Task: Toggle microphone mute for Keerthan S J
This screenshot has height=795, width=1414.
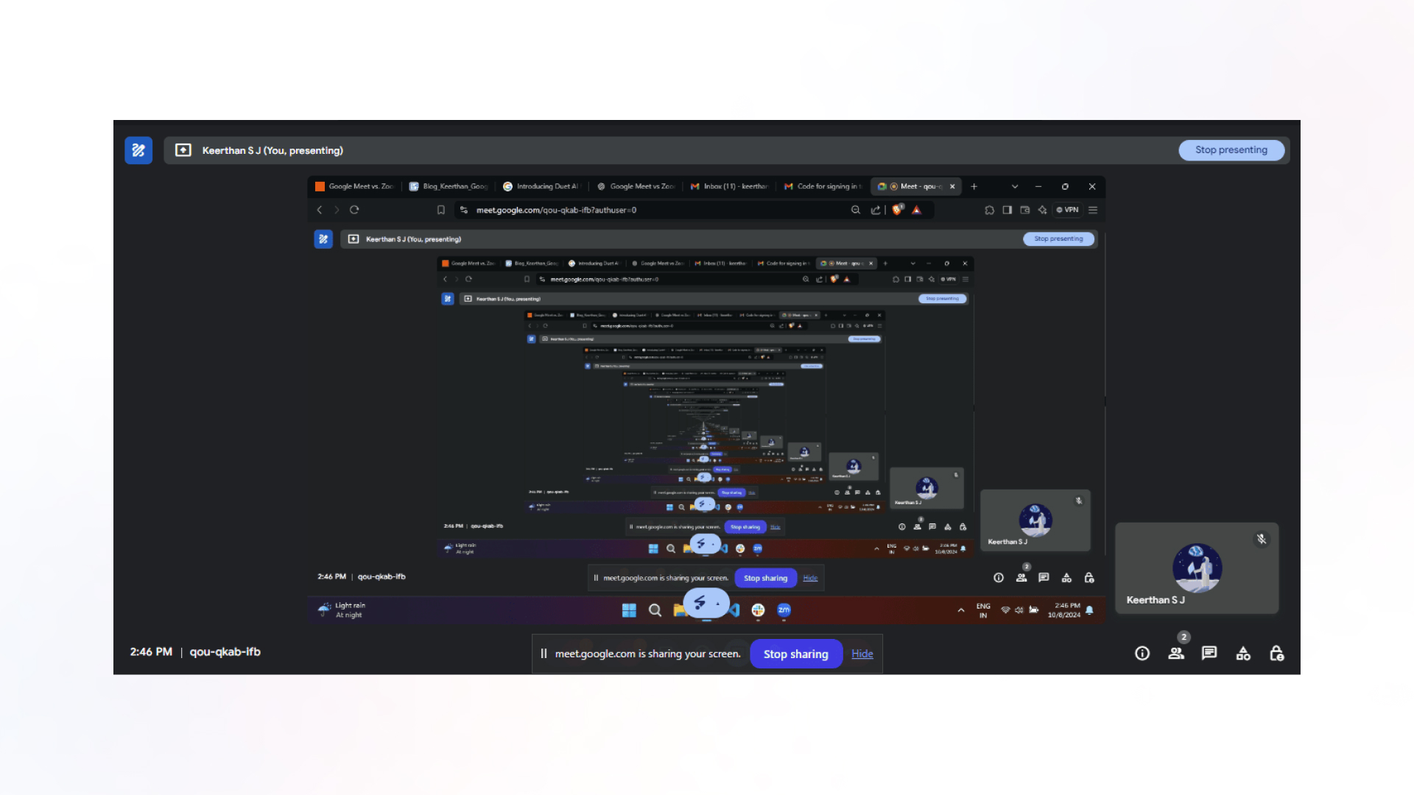Action: (1262, 538)
